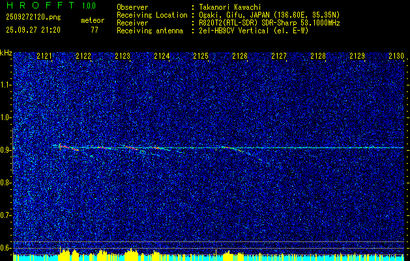The height and width of the screenshot is (261, 410).
Task: Click the 2123 time axis marker
Action: tap(123, 56)
